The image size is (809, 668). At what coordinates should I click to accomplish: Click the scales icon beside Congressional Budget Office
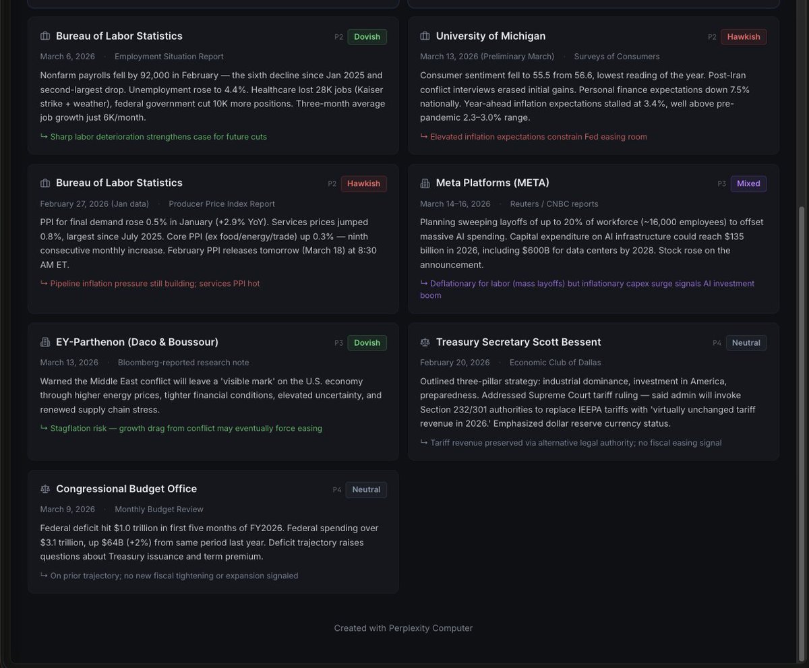pos(45,489)
